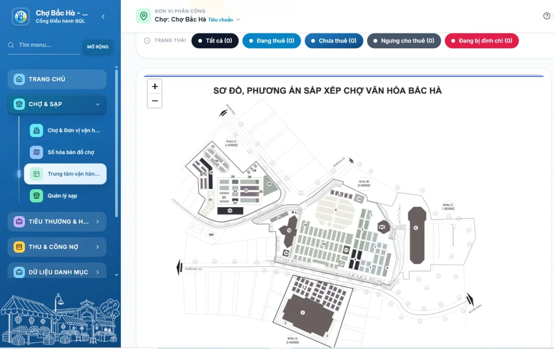
Task: Expand the TIÊU THƯƠNG menu chevron
Action: point(97,222)
